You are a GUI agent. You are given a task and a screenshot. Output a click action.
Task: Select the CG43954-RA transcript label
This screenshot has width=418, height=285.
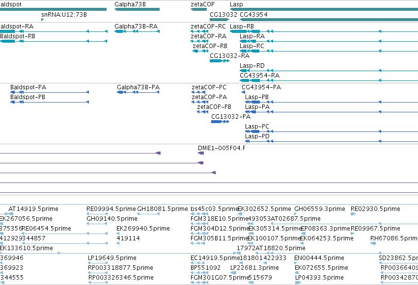260,76
